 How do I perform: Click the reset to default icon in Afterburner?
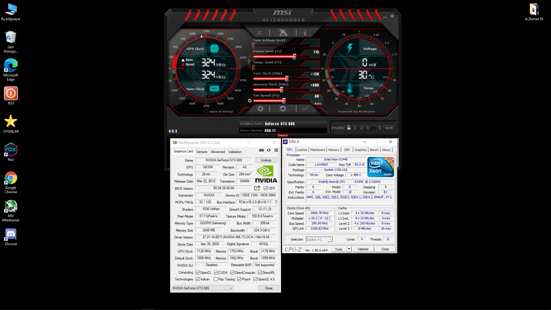point(284,109)
